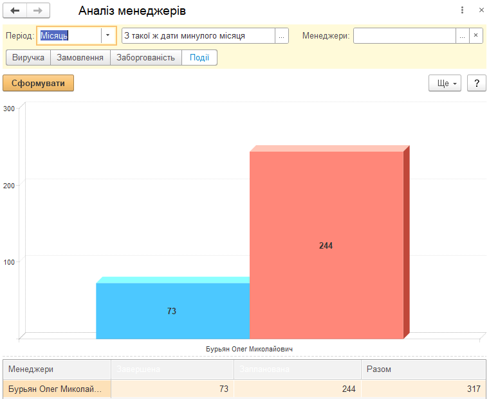Click the blue bar showing 73
Image resolution: width=489 pixels, height=399 pixels.
[x=173, y=311]
